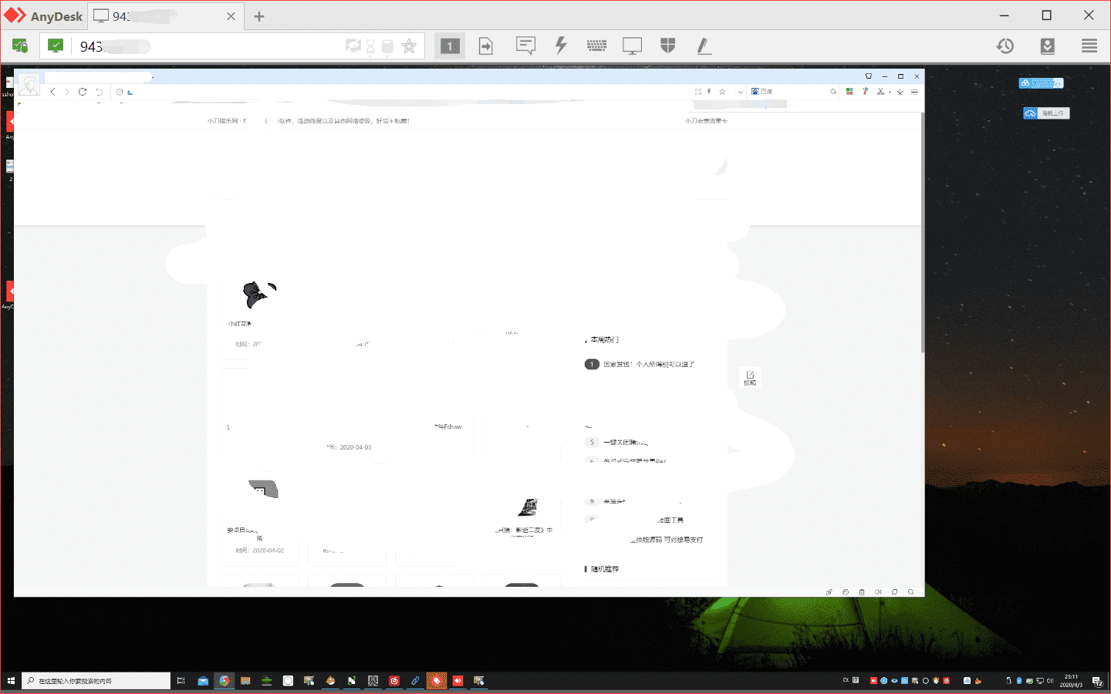The height and width of the screenshot is (694, 1111).
Task: Open the AnyDesk address book icon
Action: coord(1047,46)
